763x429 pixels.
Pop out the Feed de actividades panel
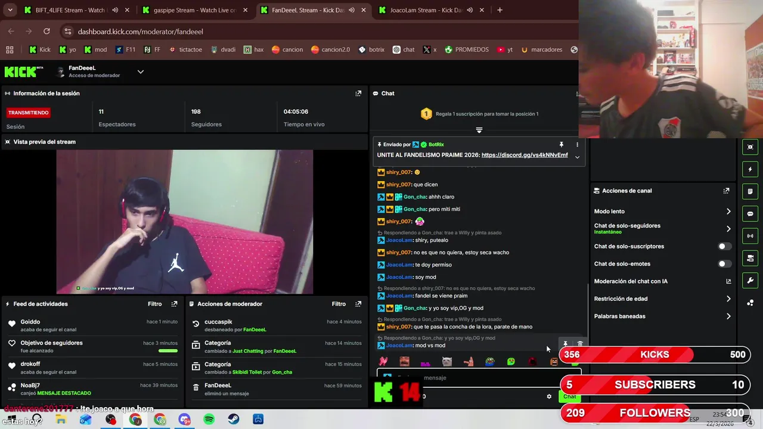pyautogui.click(x=174, y=304)
